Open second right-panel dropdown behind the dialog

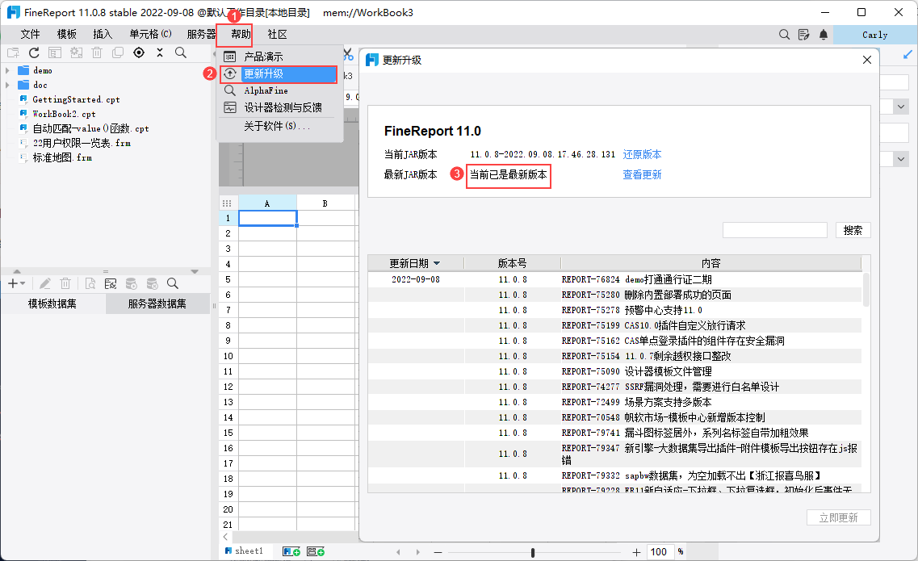901,158
